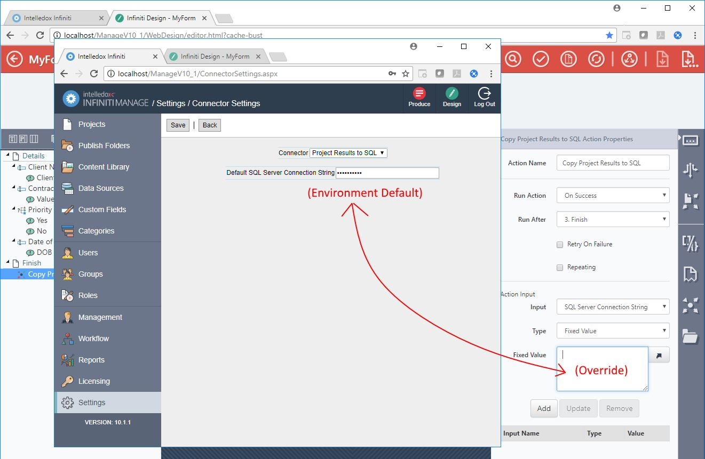Click the download document icon in red toolbar
The image size is (705, 459).
click(x=662, y=59)
